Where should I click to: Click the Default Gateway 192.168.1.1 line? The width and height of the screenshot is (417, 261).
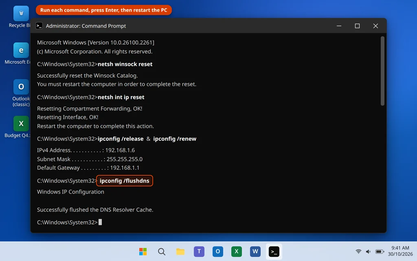pyautogui.click(x=88, y=168)
